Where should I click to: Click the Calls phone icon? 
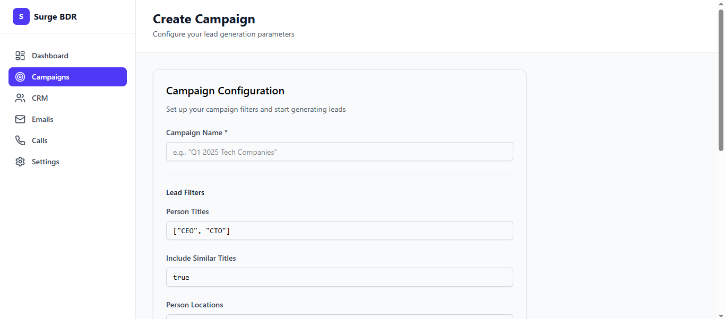[20, 140]
